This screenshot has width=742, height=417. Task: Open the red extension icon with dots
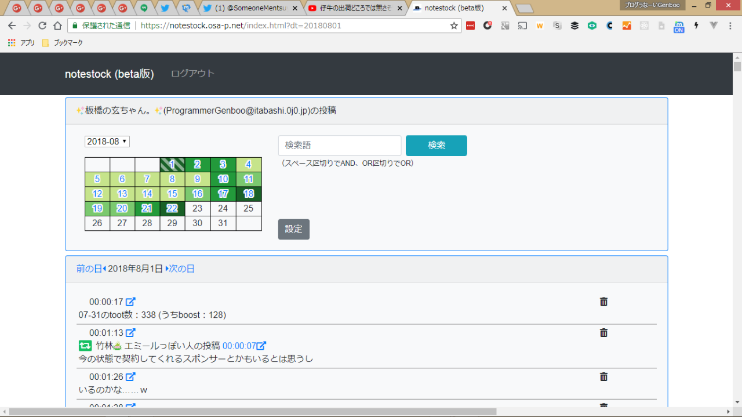pos(470,26)
